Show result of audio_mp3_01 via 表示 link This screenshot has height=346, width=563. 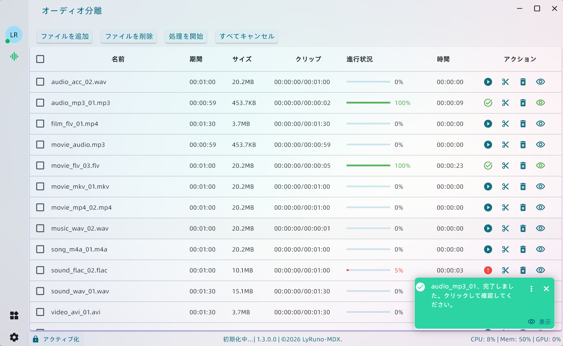pyautogui.click(x=545, y=322)
